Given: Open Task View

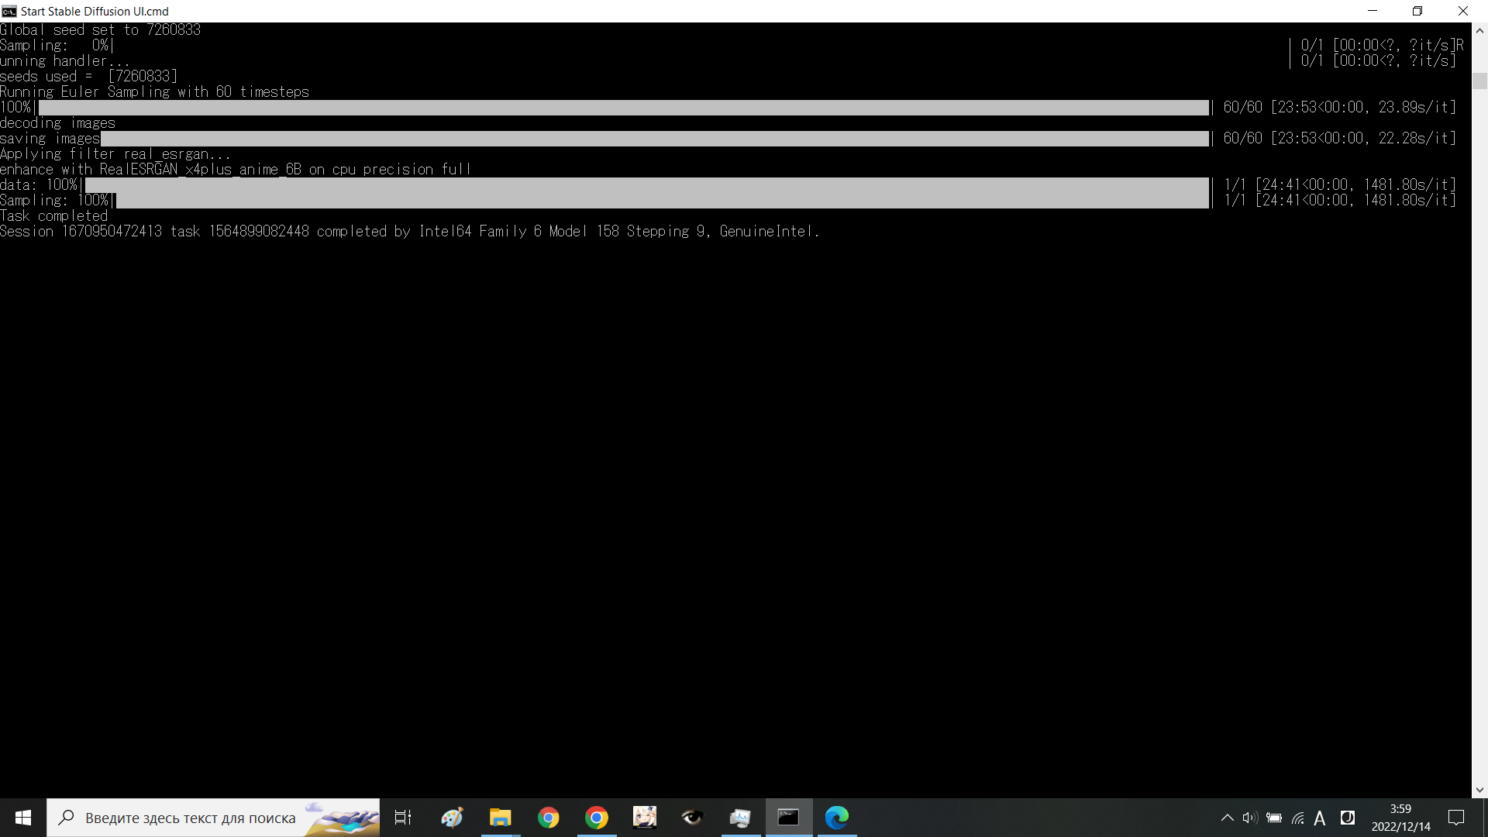Looking at the screenshot, I should point(403,818).
